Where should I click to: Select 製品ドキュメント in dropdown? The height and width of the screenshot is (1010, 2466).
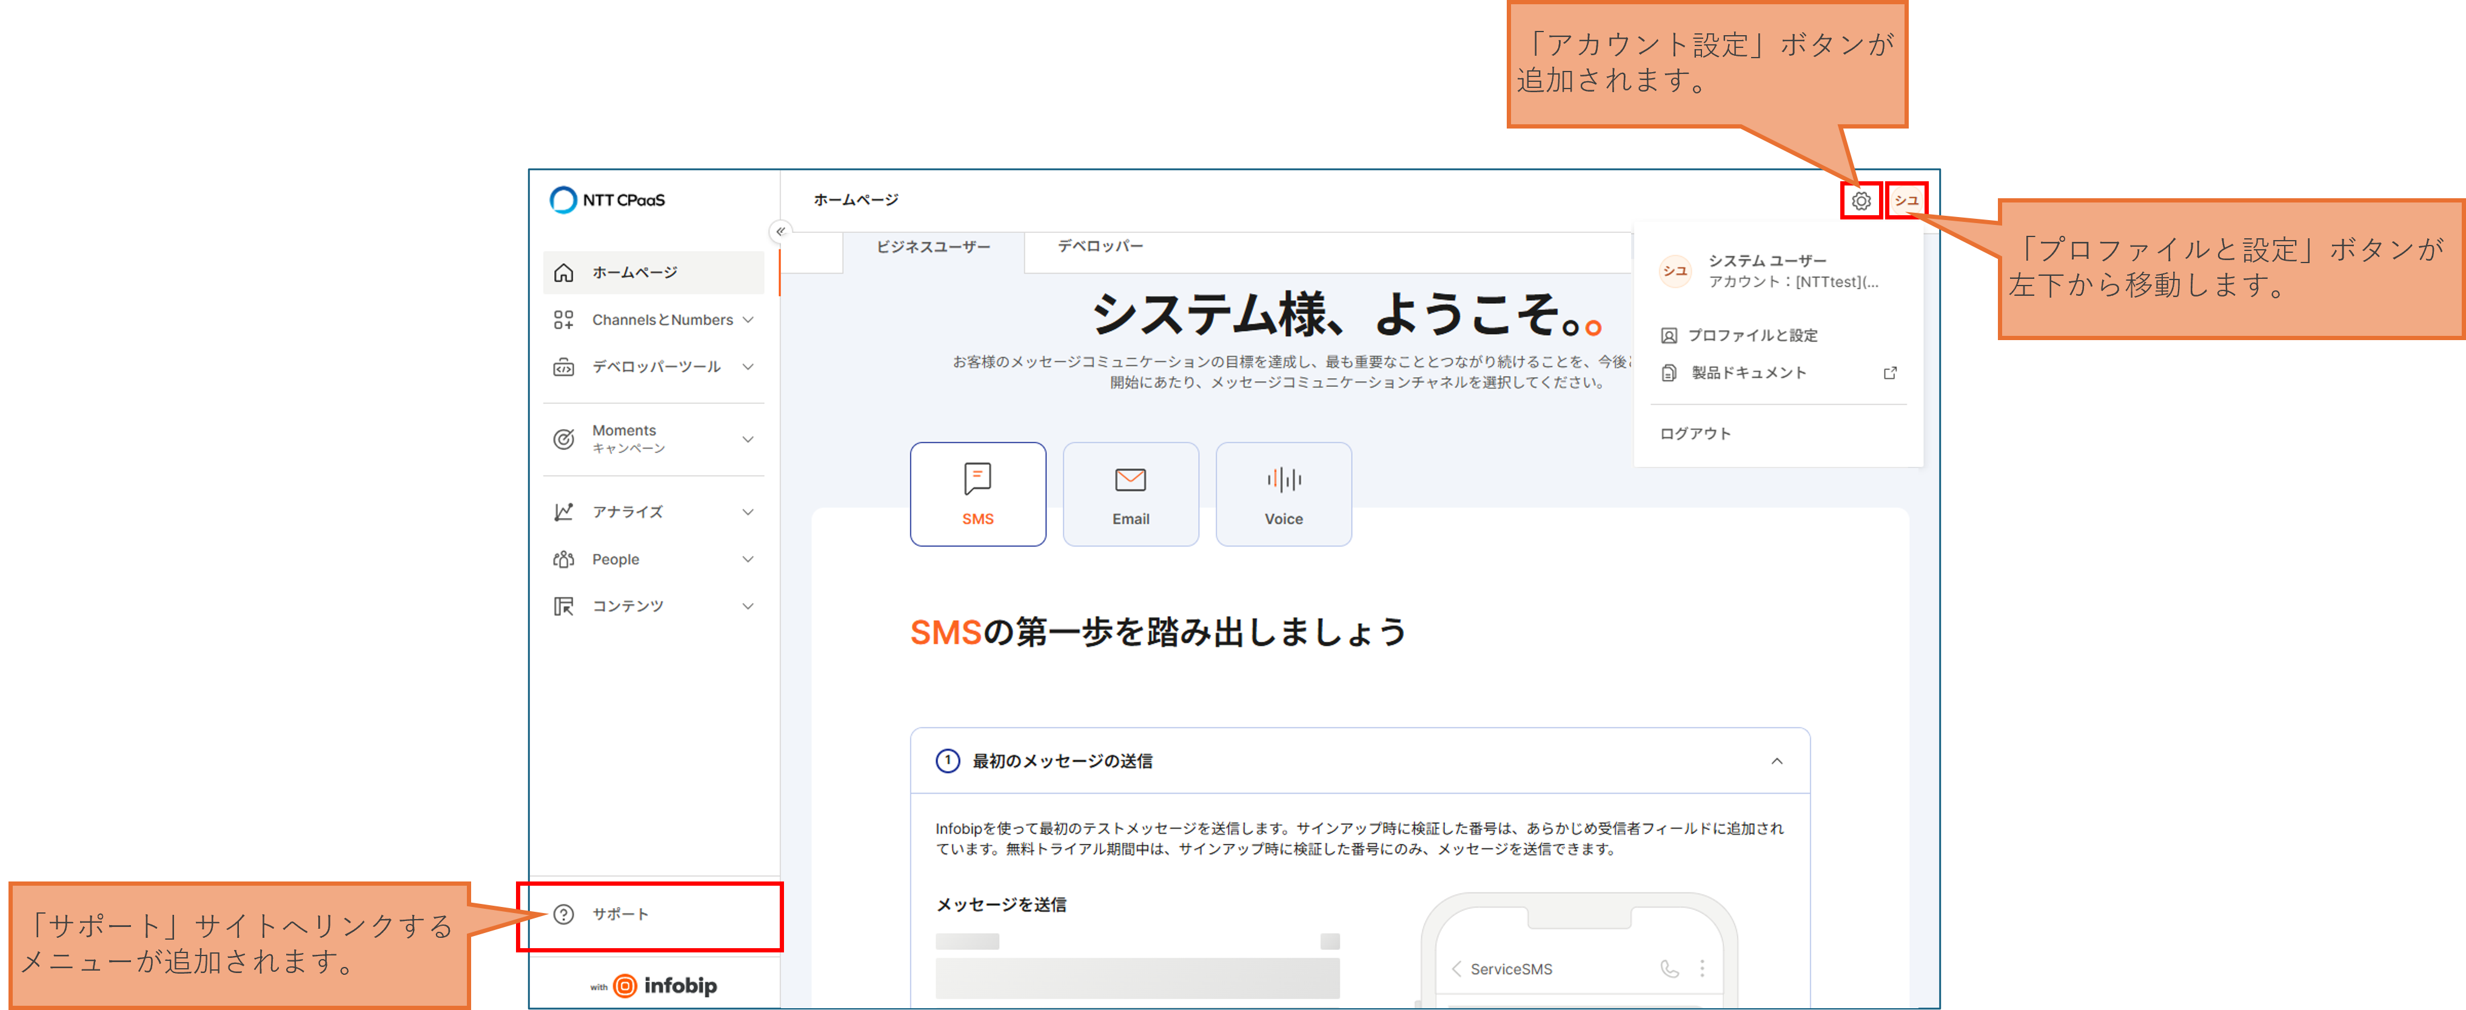pyautogui.click(x=1780, y=372)
